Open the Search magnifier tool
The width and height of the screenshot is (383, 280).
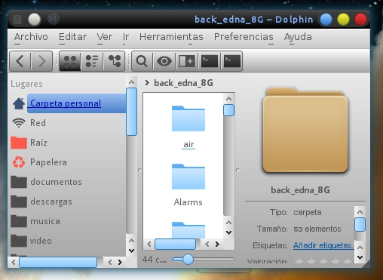click(x=142, y=61)
